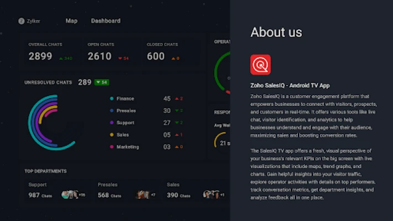This screenshot has height=221, width=393.
Task: Click the unresolved chats donut chart
Action: pyautogui.click(x=51, y=122)
